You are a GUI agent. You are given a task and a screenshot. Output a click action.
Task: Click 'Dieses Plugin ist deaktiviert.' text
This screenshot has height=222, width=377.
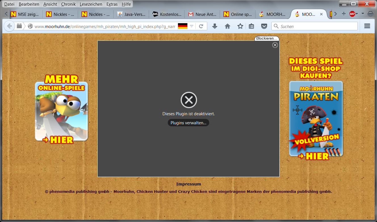tap(188, 114)
